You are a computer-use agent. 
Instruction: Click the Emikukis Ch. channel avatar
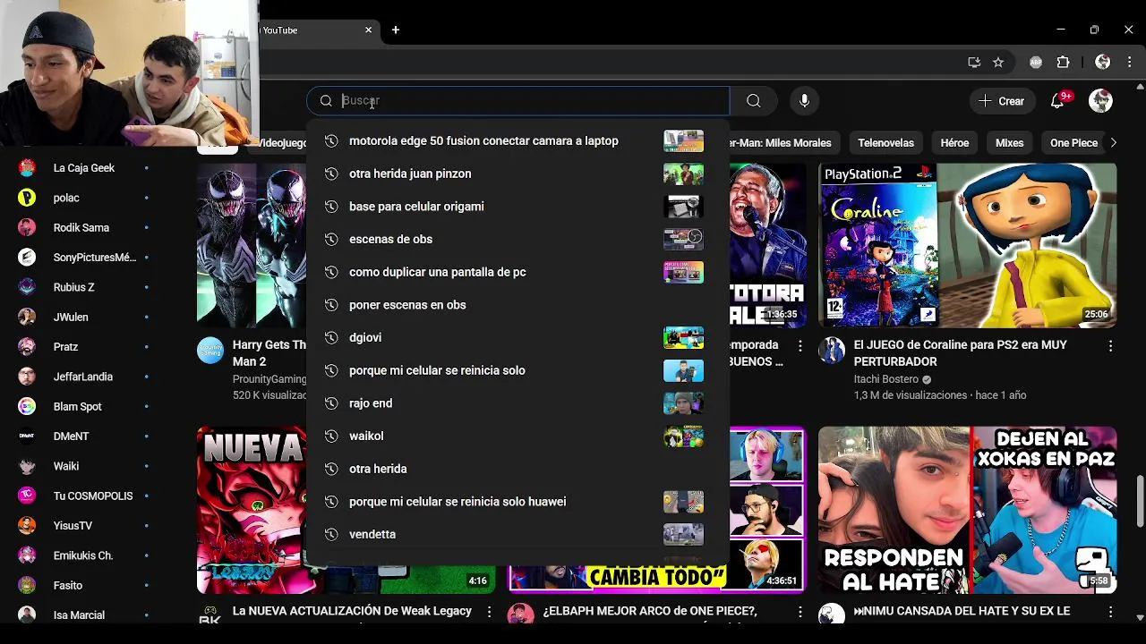pos(27,555)
